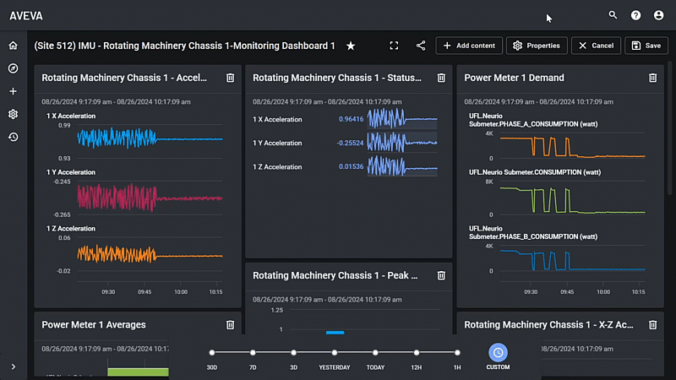This screenshot has width=676, height=380.
Task: Save the dashboard
Action: (x=646, y=46)
